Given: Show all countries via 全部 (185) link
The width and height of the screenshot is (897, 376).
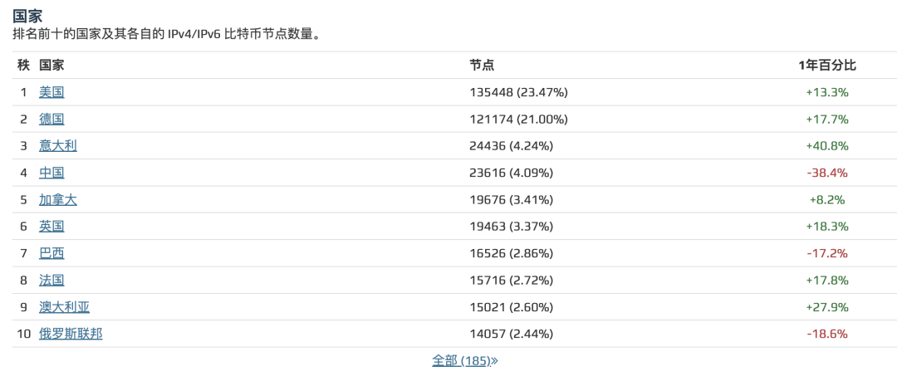Looking at the screenshot, I should (x=465, y=360).
